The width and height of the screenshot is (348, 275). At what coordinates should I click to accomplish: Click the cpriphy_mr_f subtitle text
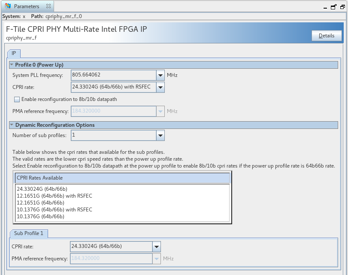coord(21,38)
